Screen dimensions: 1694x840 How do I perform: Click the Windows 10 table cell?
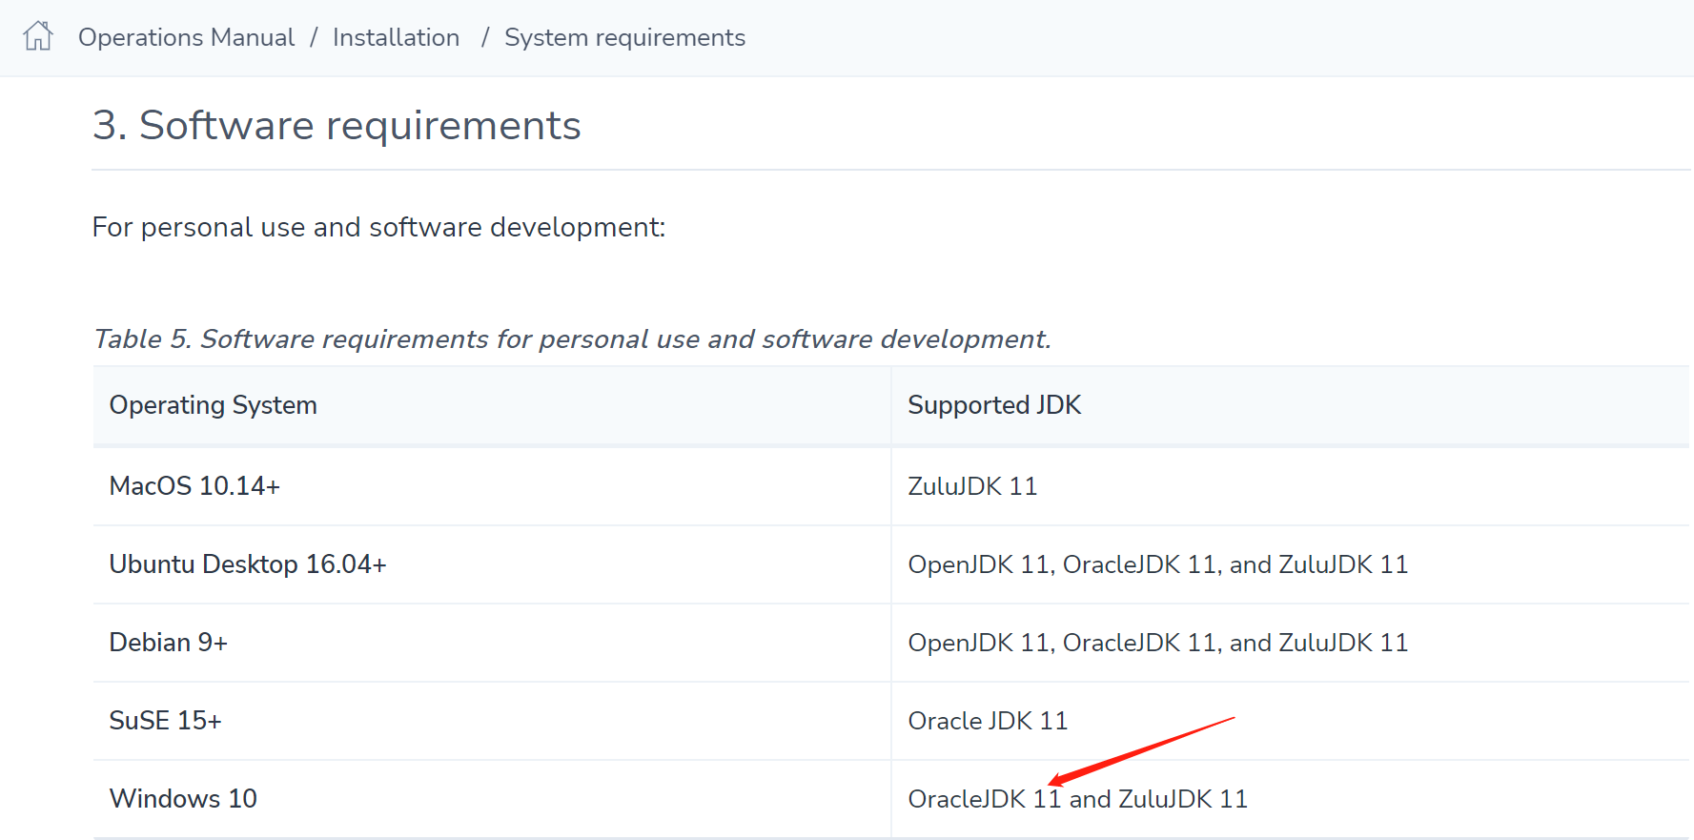pyautogui.click(x=183, y=799)
